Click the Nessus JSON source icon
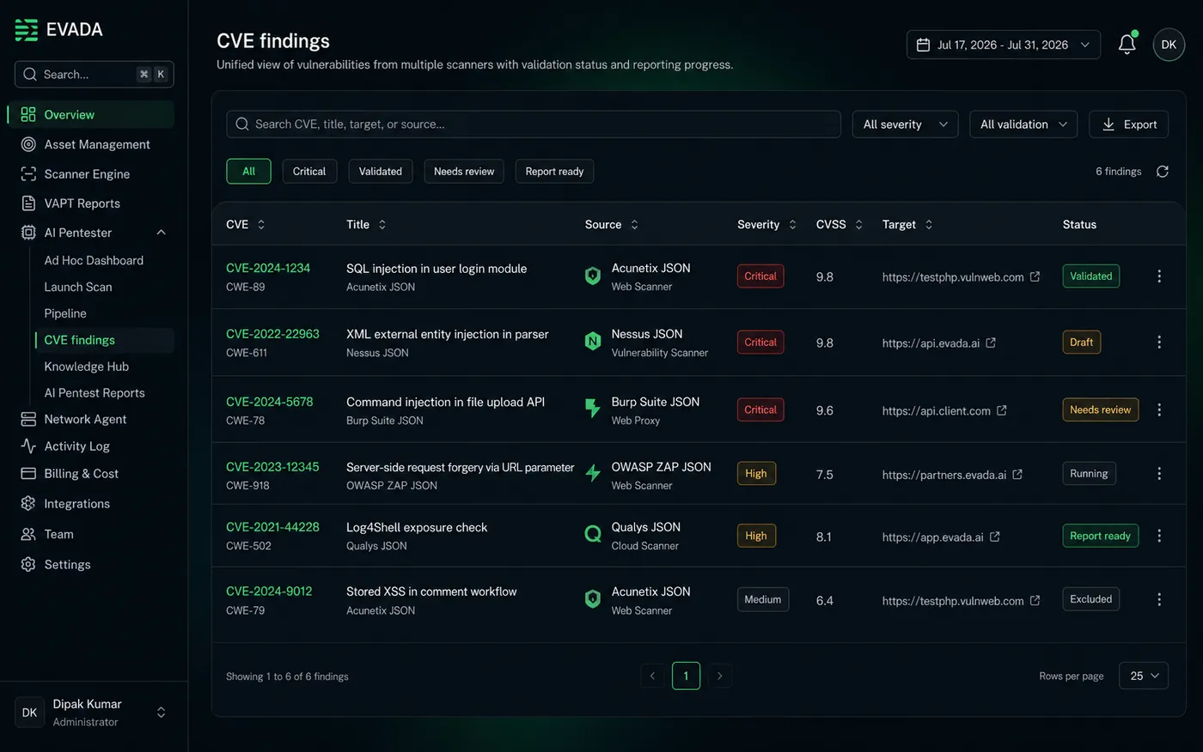 coord(593,342)
